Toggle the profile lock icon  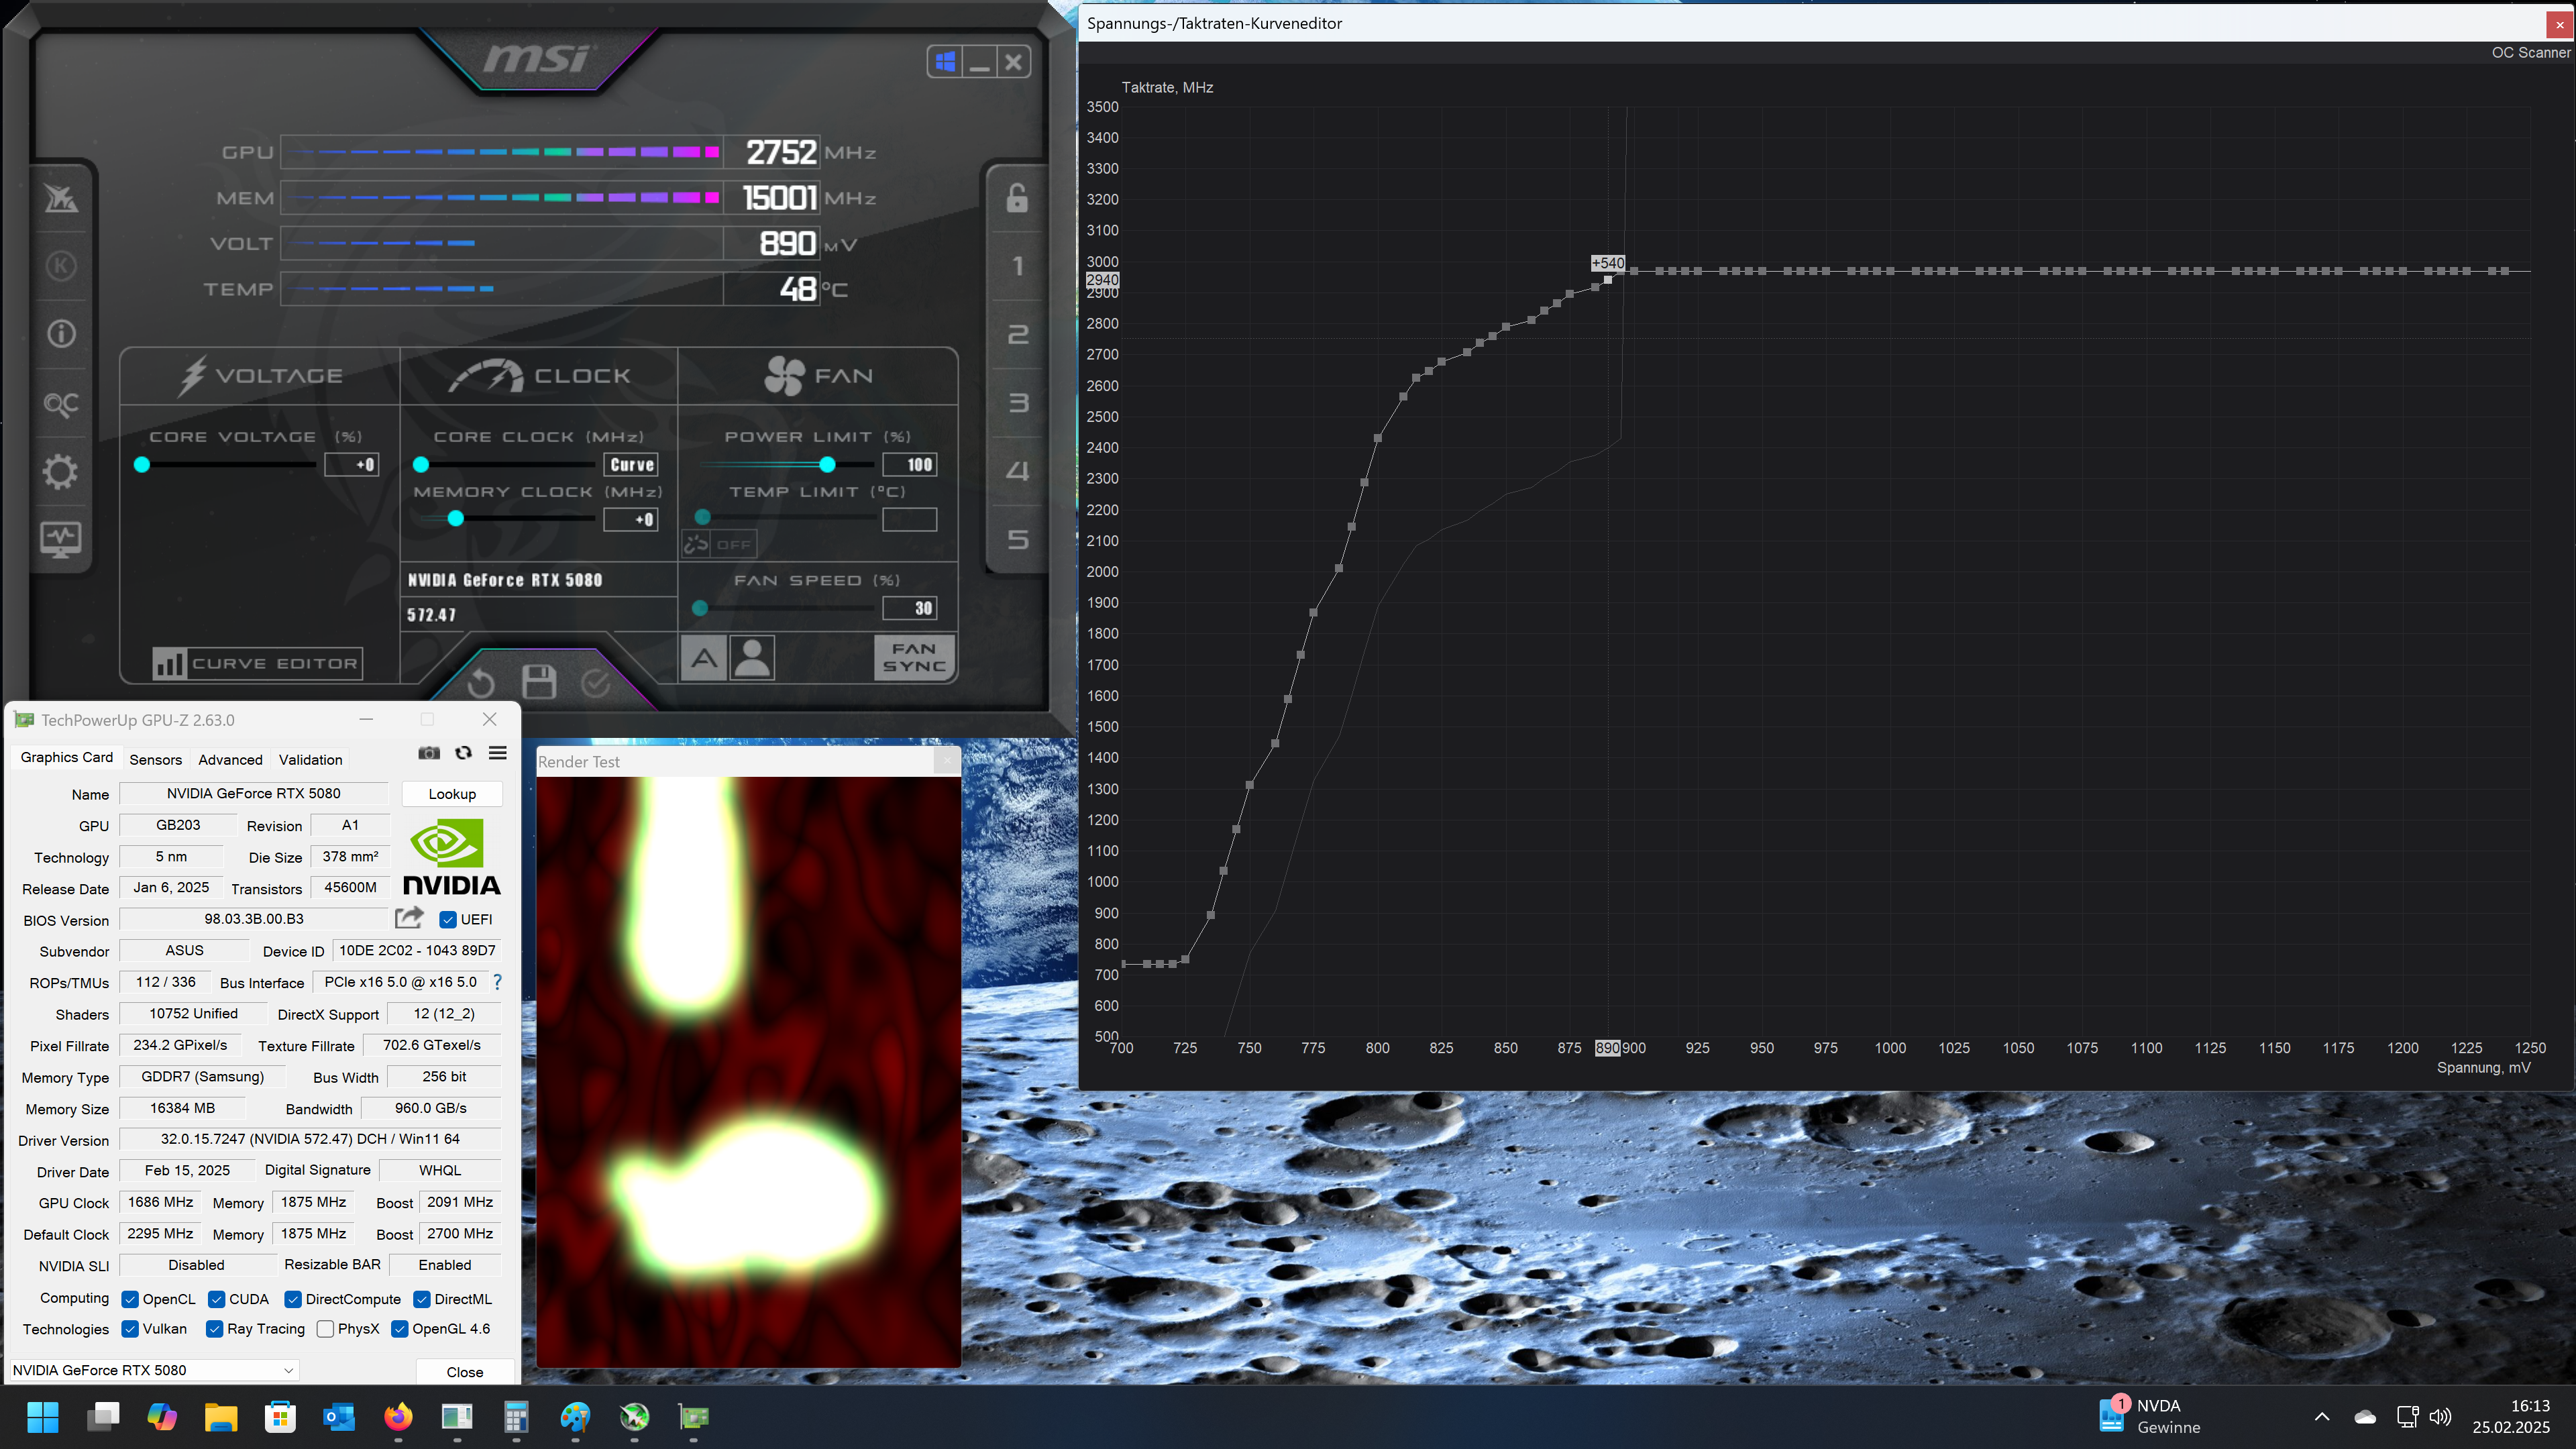click(1017, 198)
